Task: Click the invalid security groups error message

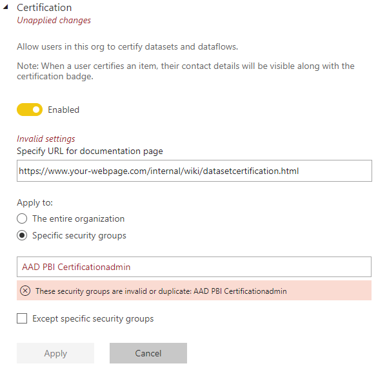Action: point(161,291)
